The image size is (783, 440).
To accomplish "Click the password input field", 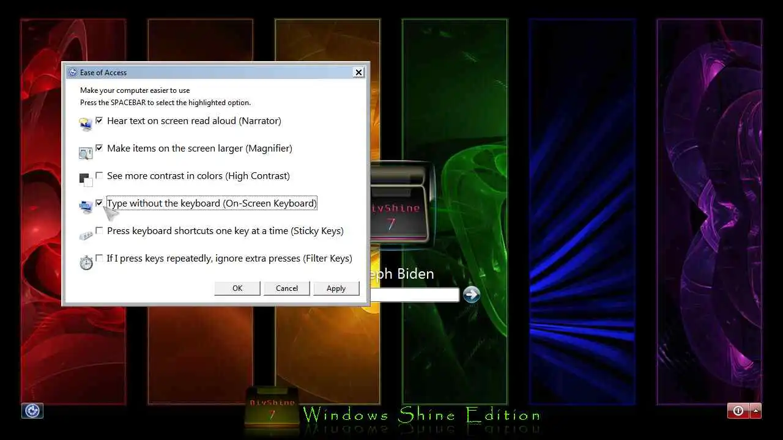I will 414,295.
